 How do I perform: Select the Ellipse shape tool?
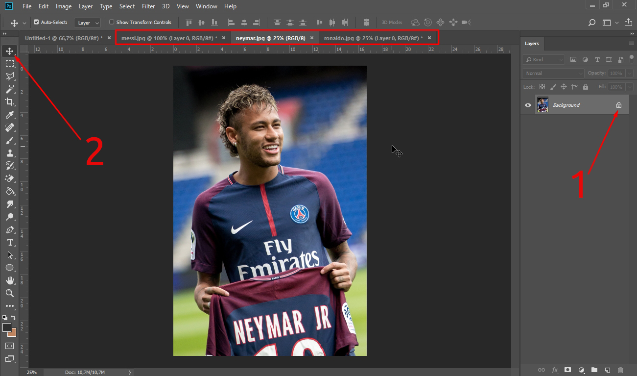pyautogui.click(x=9, y=268)
